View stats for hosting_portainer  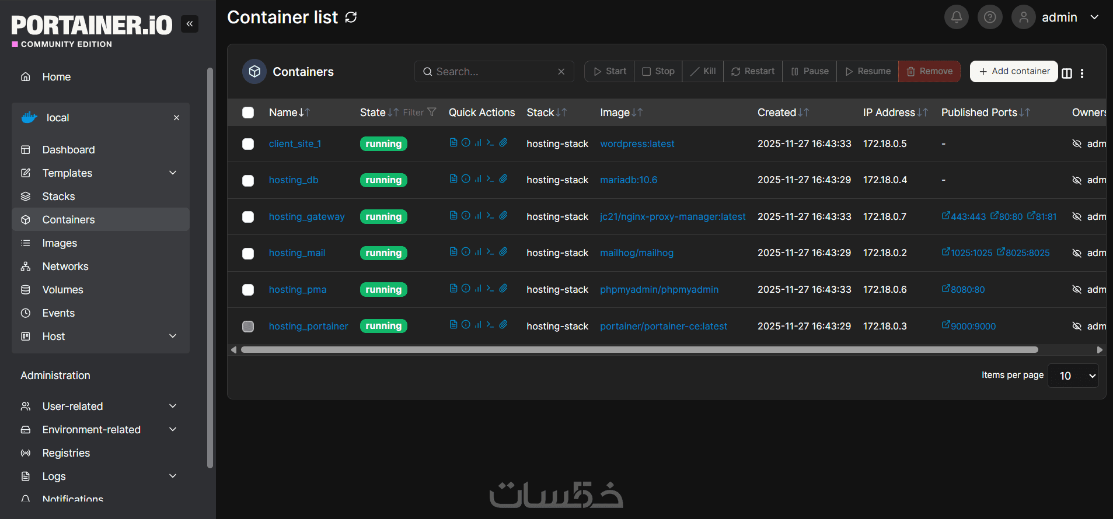point(478,324)
